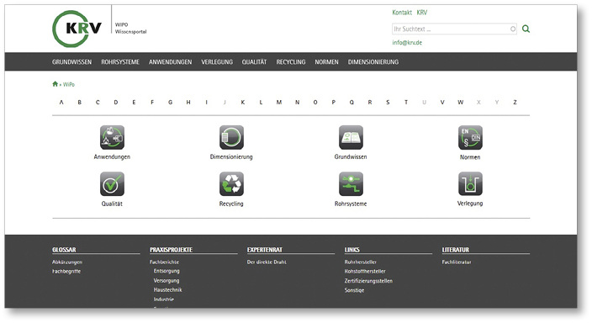This screenshot has height=323, width=592.
Task: Open the Recycling category icon
Action: (231, 184)
